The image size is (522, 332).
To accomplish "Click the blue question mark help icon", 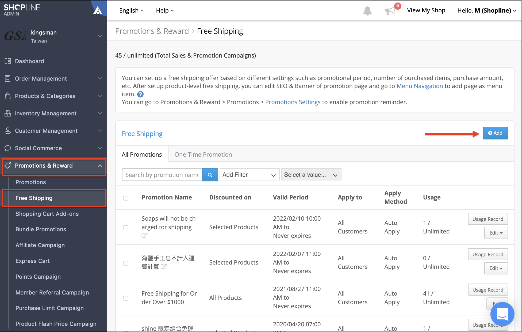I will (x=140, y=94).
